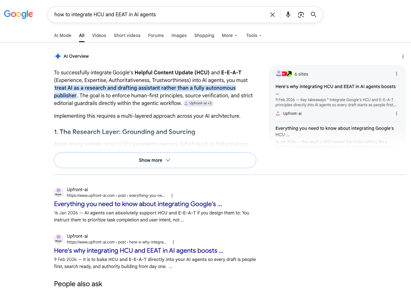Select the All results tab
Viewport: 411px width, 291px height.
pos(82,35)
